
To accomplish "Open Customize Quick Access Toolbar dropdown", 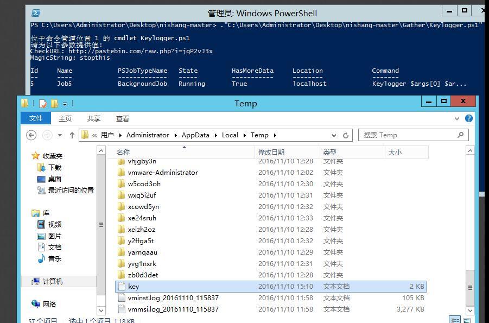I will pyautogui.click(x=65, y=104).
